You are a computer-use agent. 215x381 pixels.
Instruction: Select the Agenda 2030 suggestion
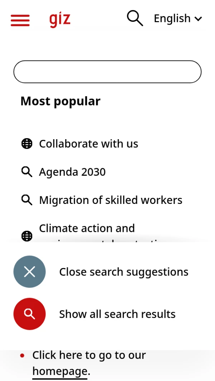click(x=72, y=172)
